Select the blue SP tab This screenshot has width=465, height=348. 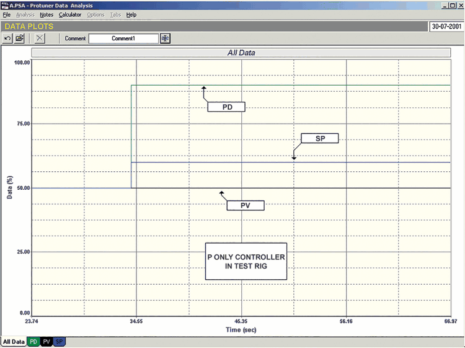[x=60, y=342]
